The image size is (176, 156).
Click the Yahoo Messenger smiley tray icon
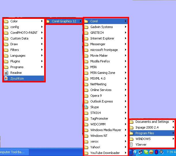pos(151,152)
